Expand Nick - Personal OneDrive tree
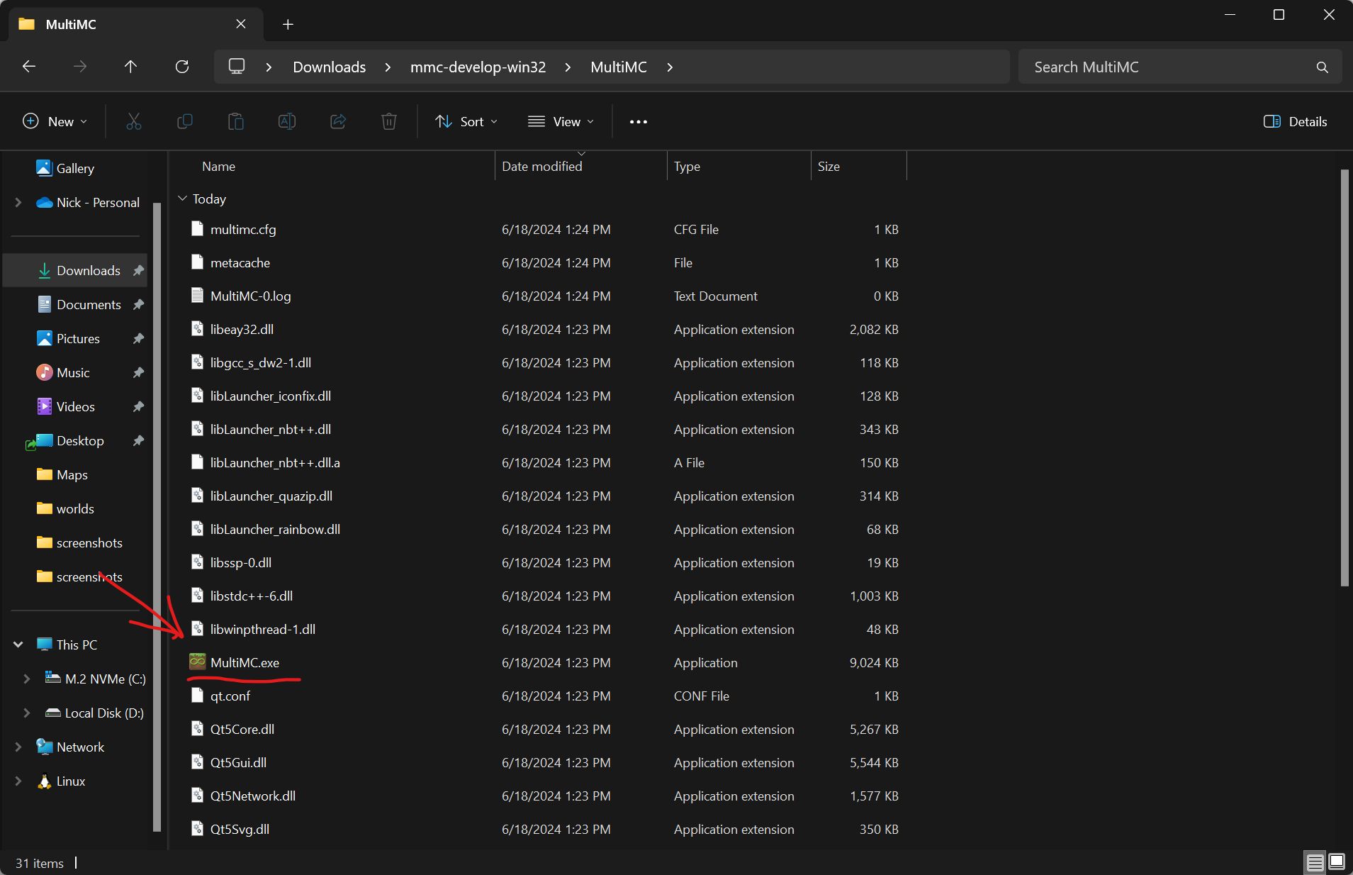 [x=18, y=203]
